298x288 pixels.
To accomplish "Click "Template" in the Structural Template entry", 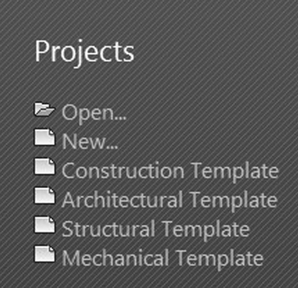I will 206,230.
